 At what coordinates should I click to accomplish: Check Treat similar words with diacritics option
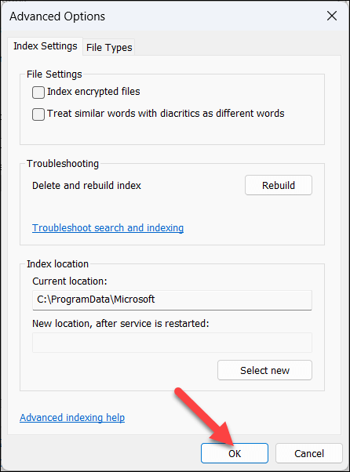click(38, 114)
